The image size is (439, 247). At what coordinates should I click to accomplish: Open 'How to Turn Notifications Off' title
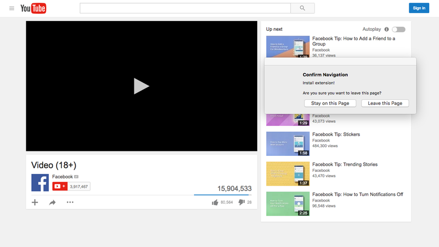pos(358,194)
